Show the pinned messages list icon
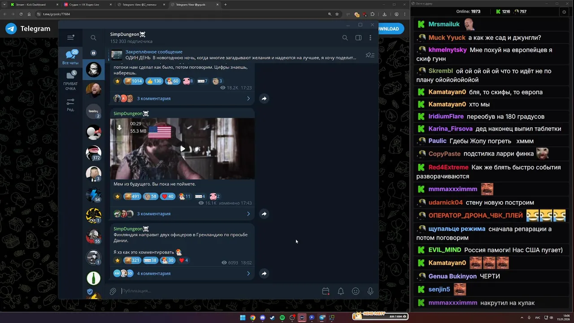Screen dimensions: 574x323 370,55
